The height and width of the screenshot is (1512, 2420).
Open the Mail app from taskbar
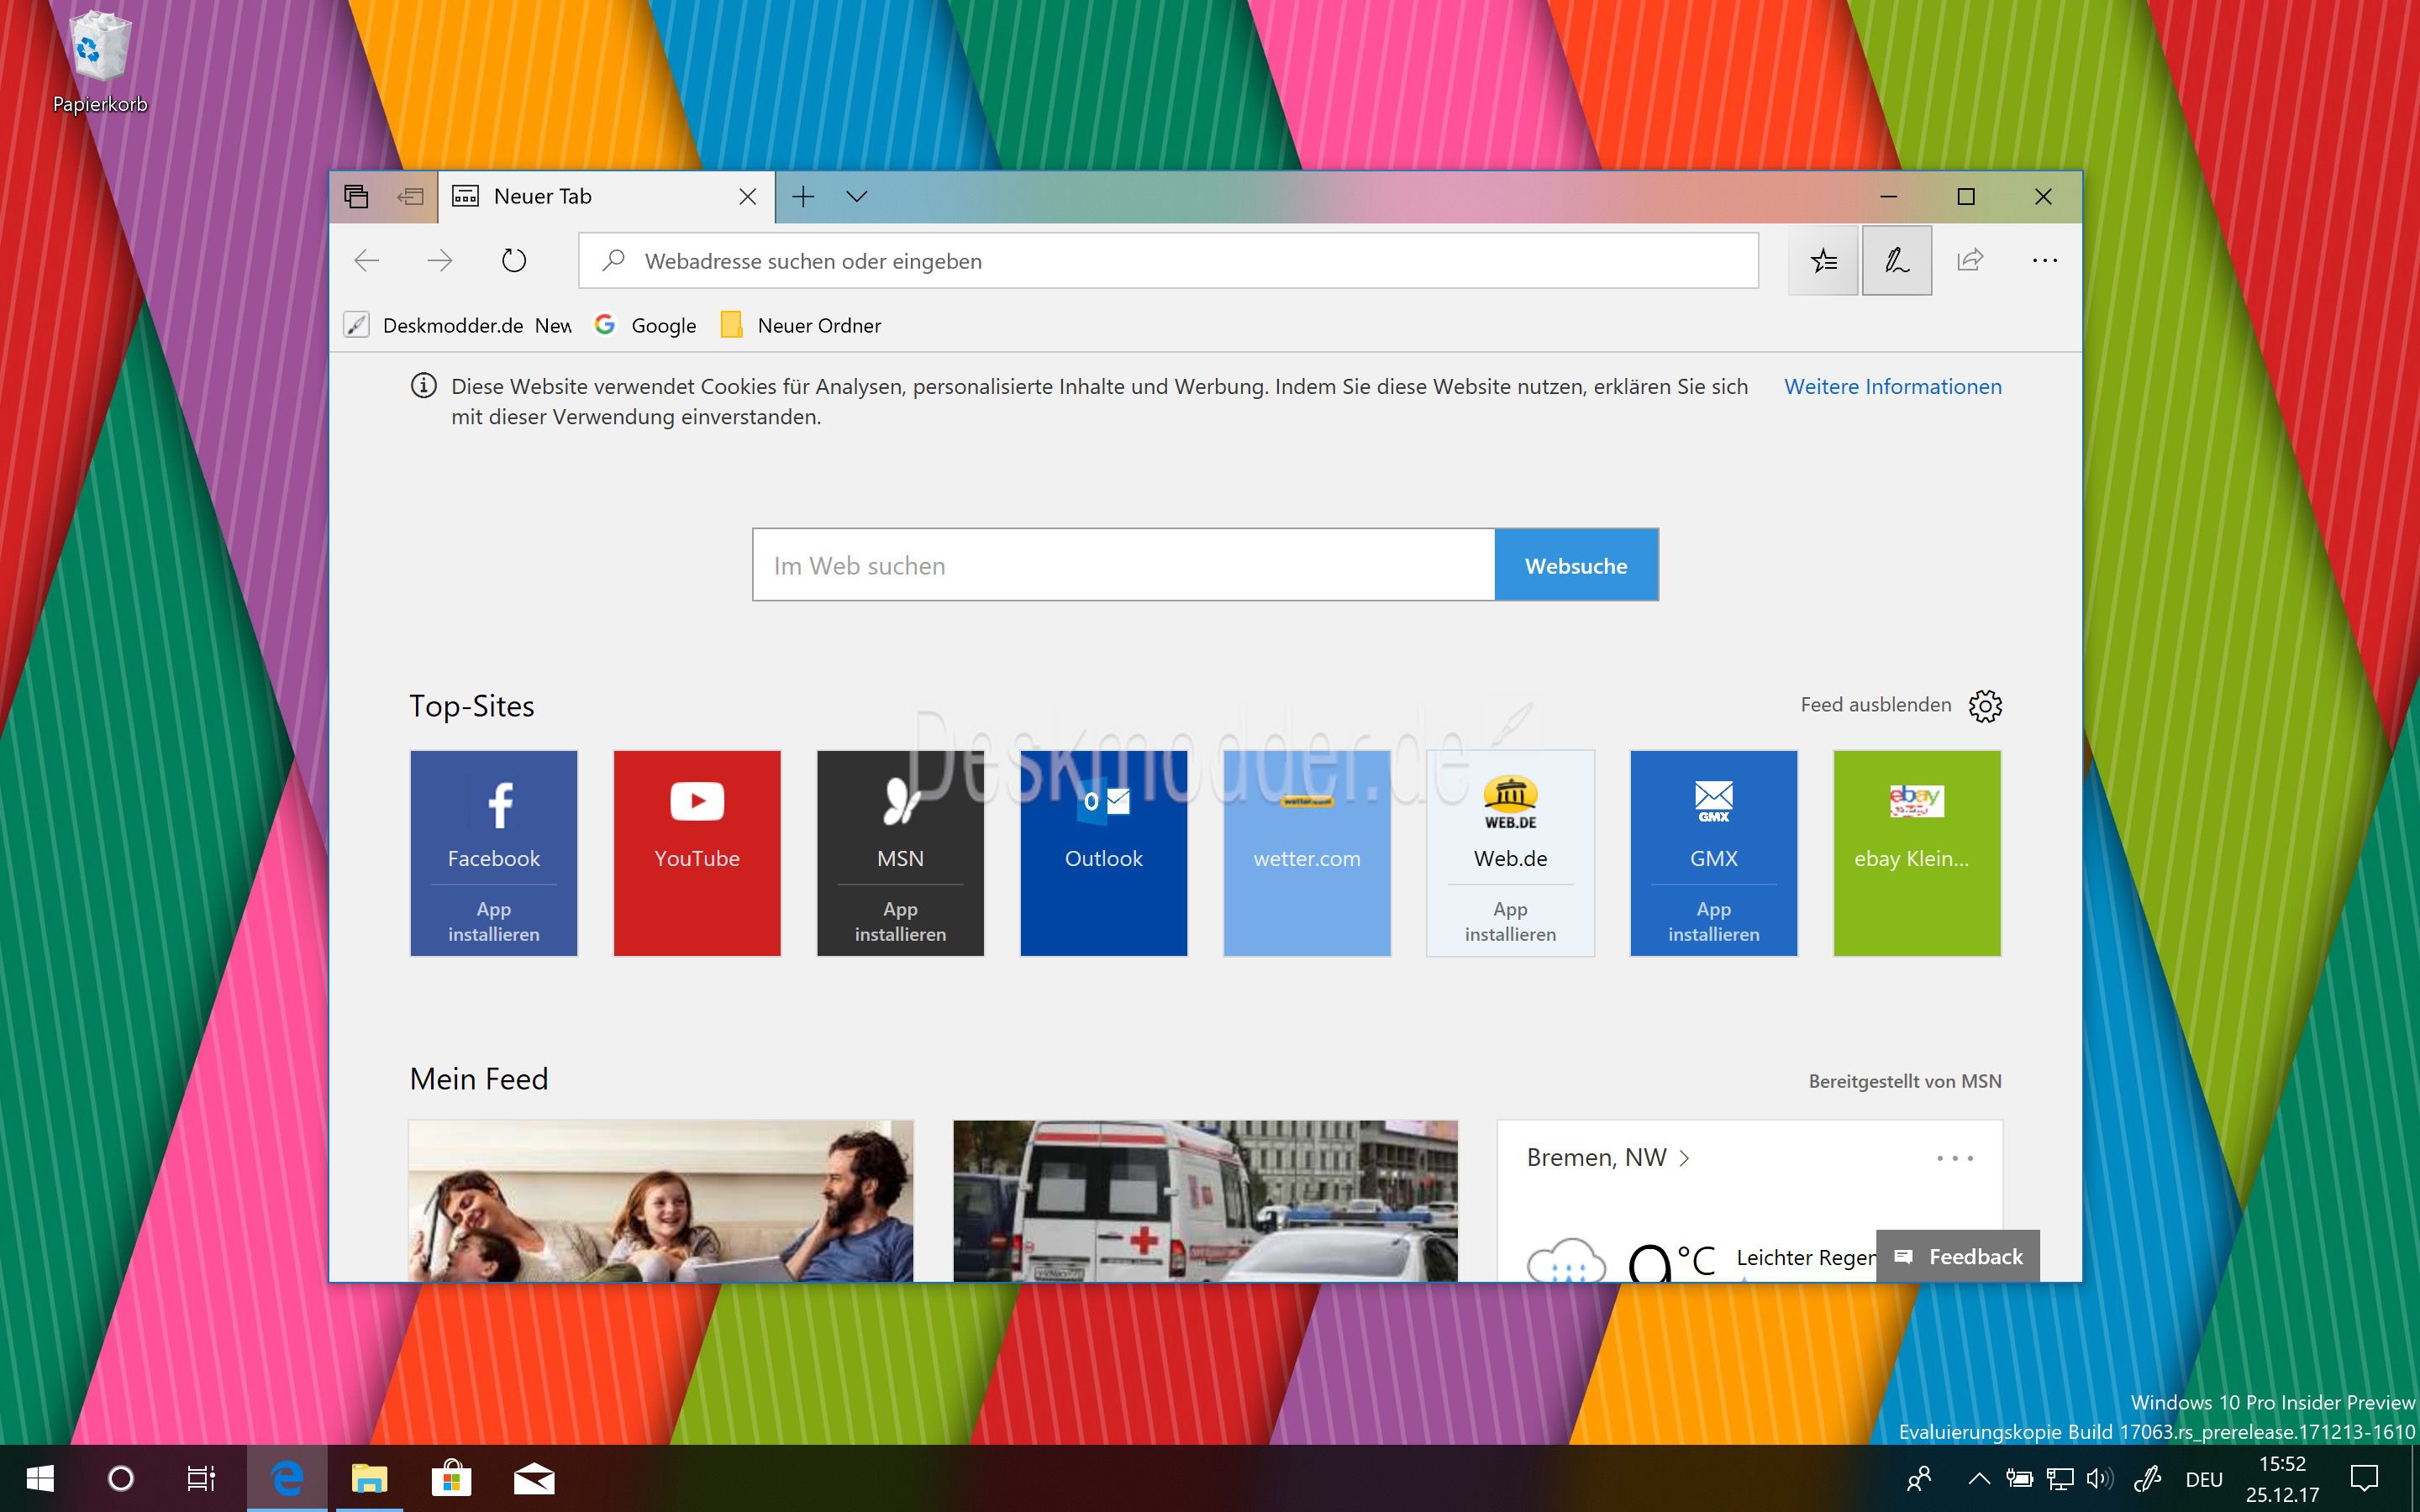point(534,1478)
